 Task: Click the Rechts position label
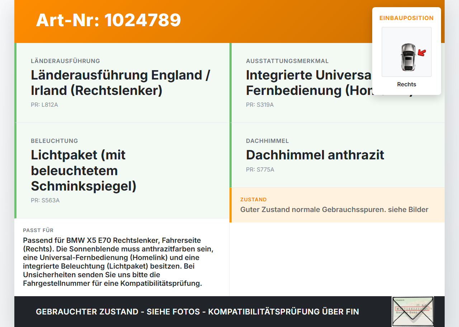tap(407, 84)
